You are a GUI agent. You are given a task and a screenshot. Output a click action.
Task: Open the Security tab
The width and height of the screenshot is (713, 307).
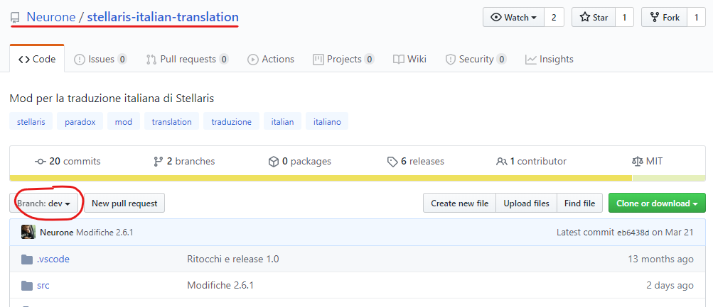click(476, 59)
